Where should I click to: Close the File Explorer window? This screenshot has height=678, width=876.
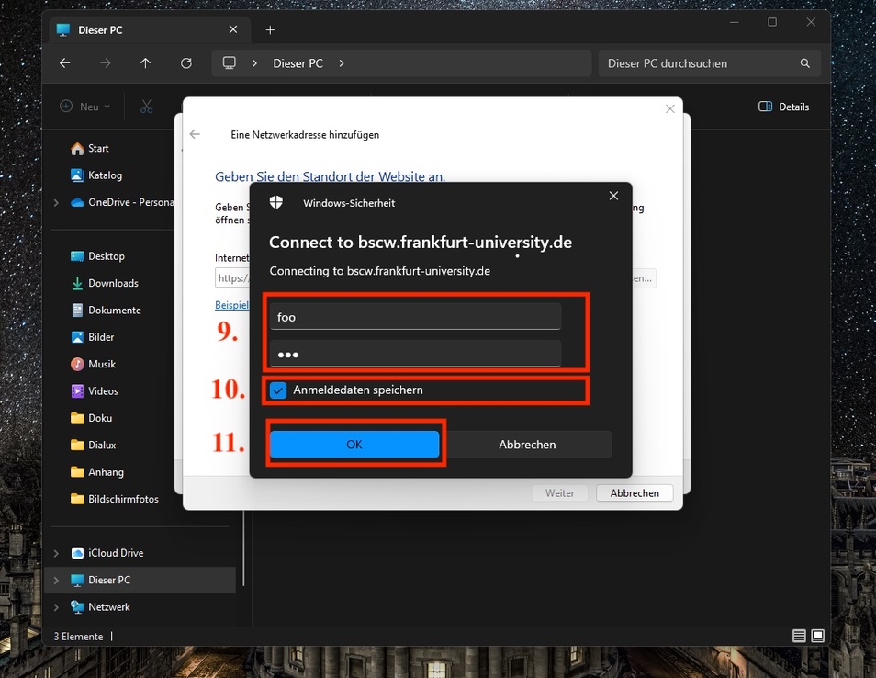pos(811,22)
